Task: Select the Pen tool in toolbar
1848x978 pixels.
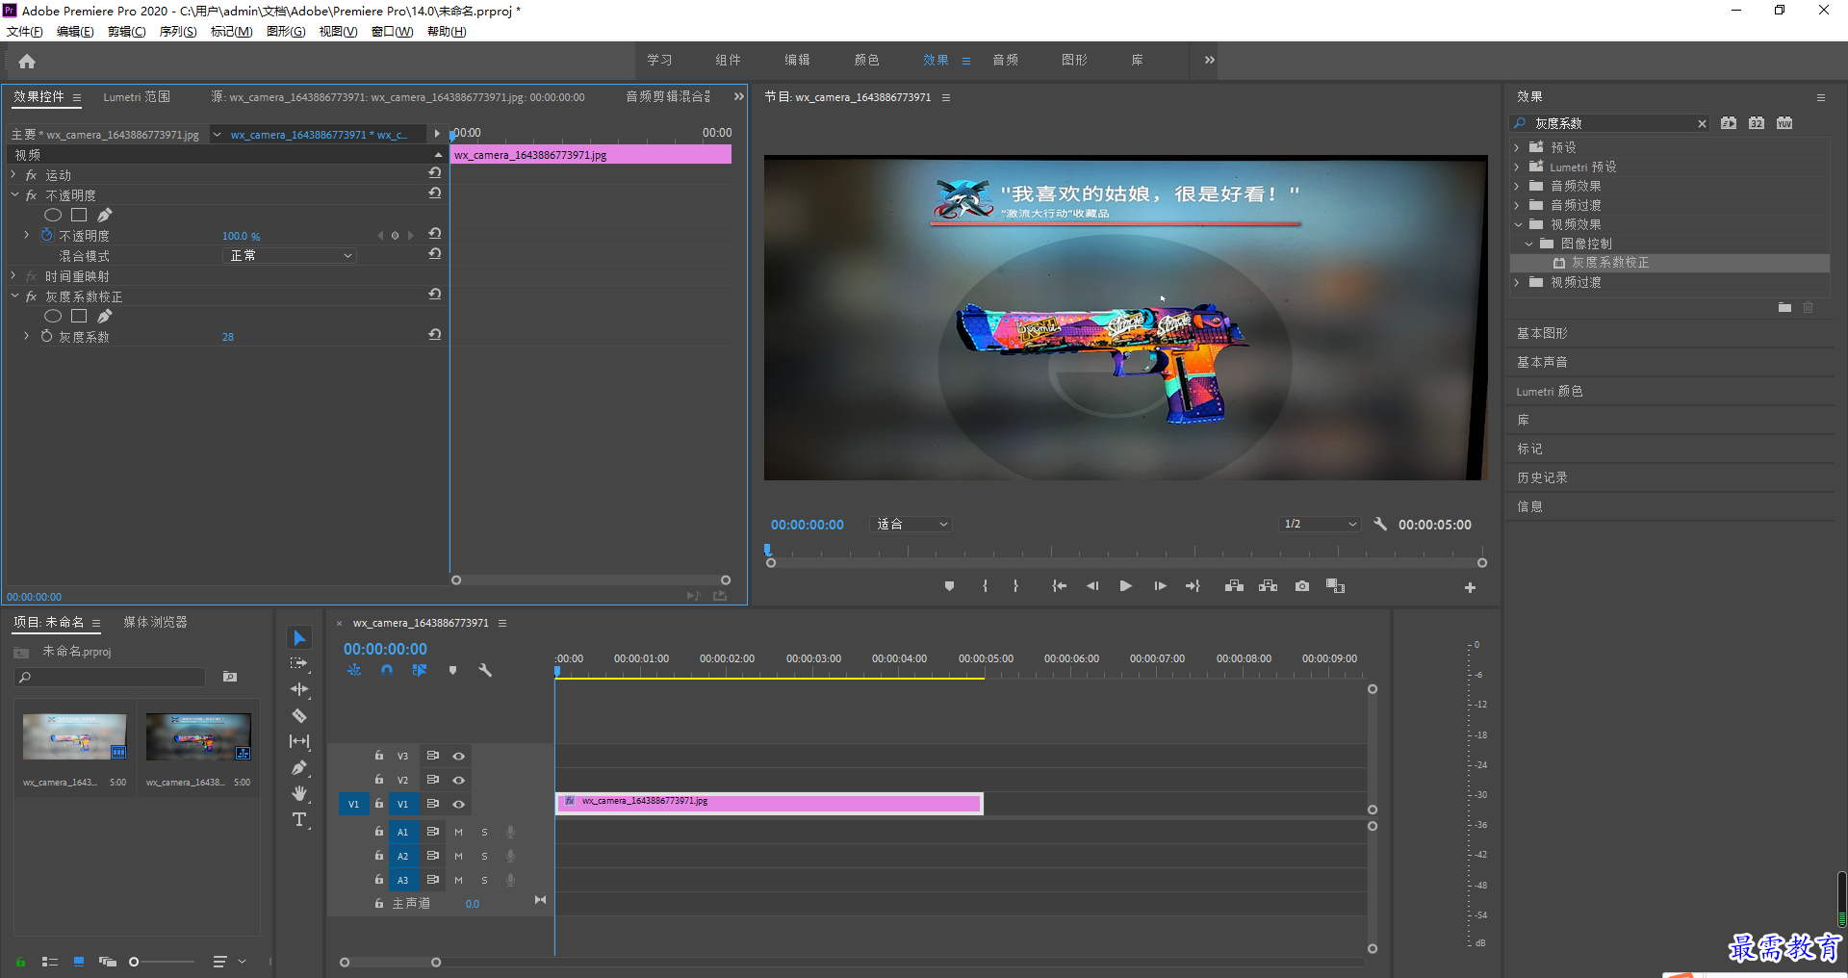Action: pyautogui.click(x=299, y=767)
